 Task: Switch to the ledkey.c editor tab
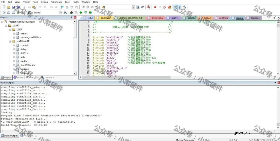point(253,18)
